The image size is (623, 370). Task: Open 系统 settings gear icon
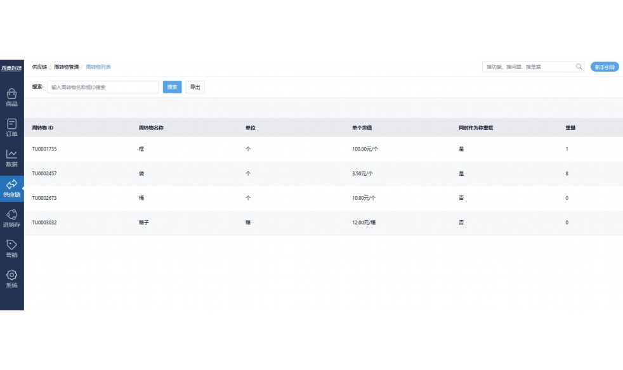(x=11, y=279)
